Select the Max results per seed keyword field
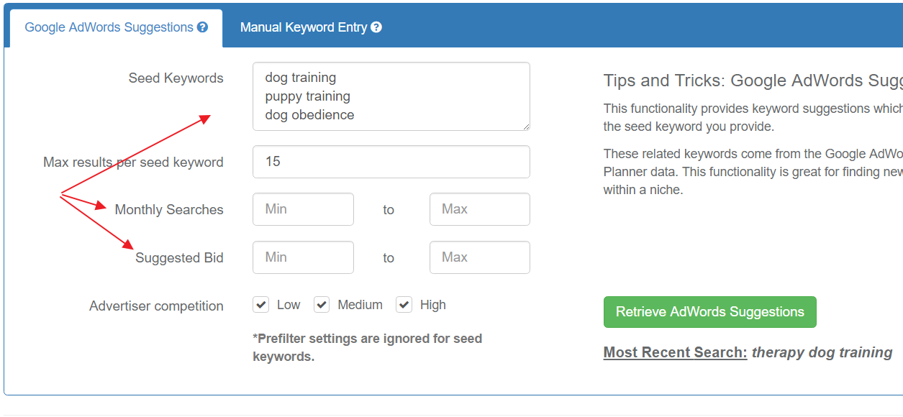Image resolution: width=903 pixels, height=417 pixels. [391, 162]
